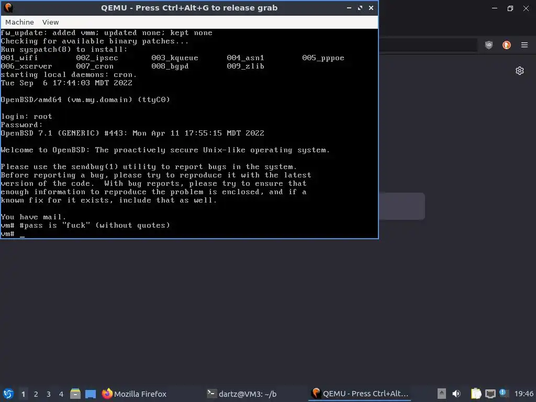This screenshot has height=402, width=536.
Task: Switch to Mozilla Firefox taskbar entry
Action: click(134, 394)
